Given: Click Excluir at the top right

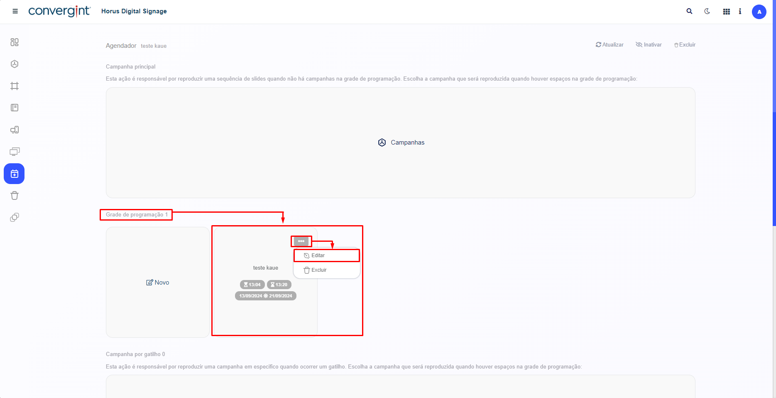Looking at the screenshot, I should [685, 45].
